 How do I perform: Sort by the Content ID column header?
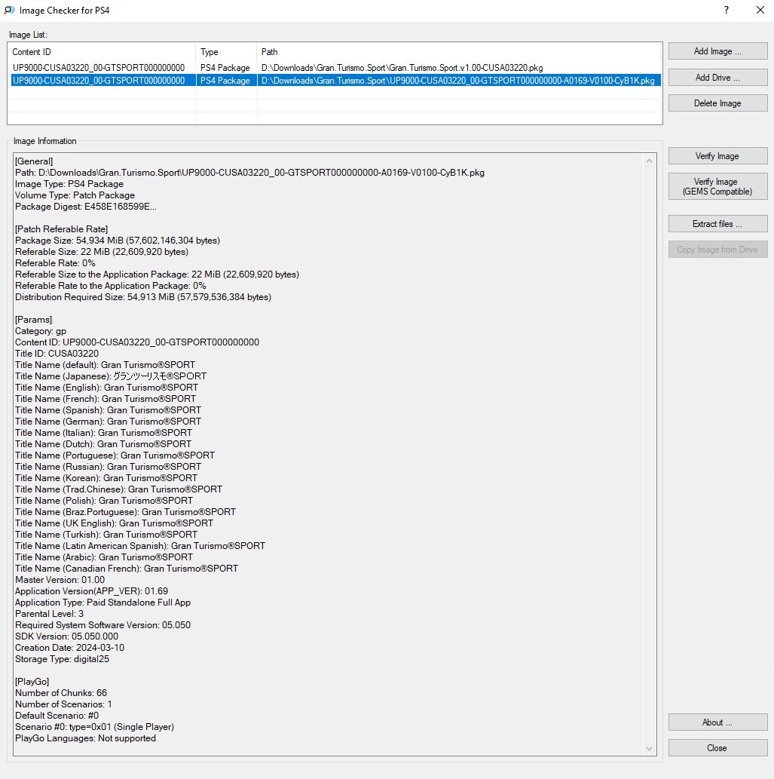[x=102, y=52]
